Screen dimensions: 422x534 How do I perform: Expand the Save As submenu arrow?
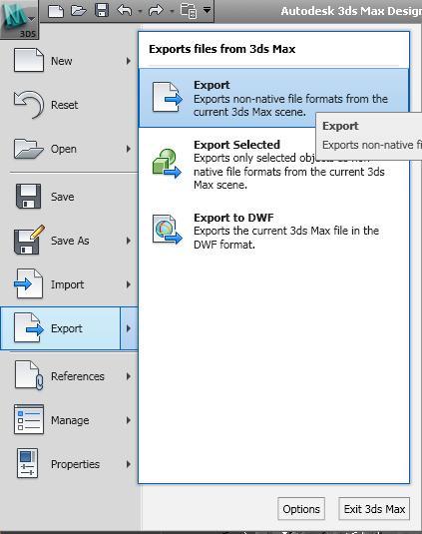pyautogui.click(x=129, y=241)
